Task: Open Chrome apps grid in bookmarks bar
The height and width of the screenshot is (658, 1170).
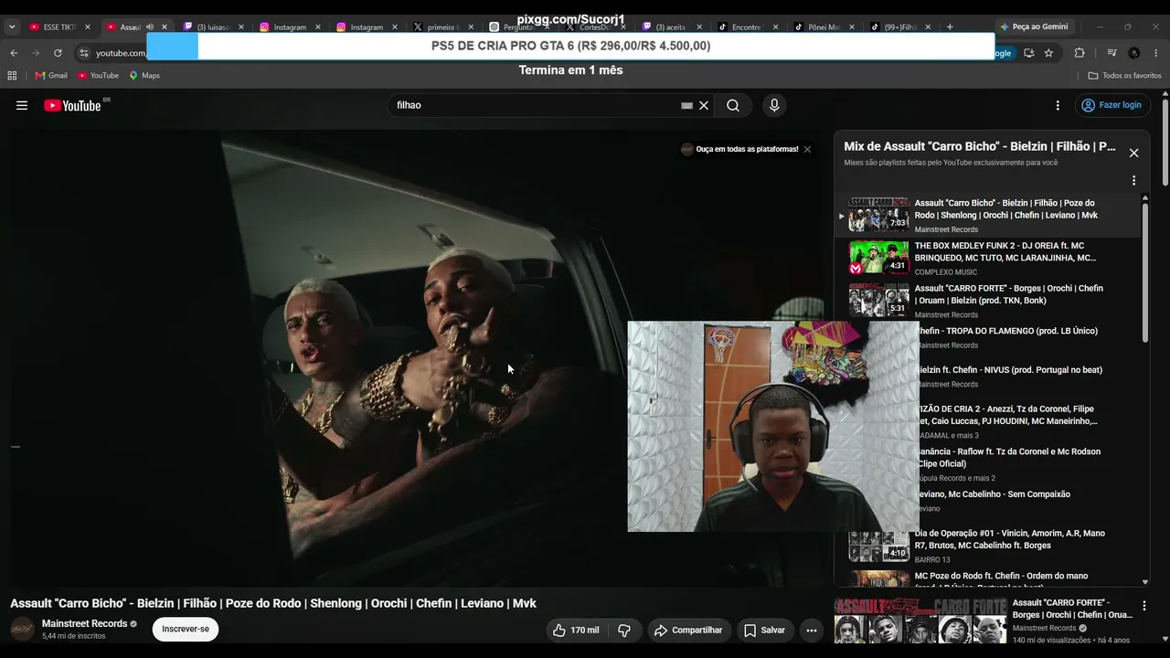Action: click(x=12, y=76)
